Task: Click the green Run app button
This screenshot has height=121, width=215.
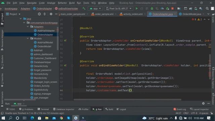Action: coord(137,8)
